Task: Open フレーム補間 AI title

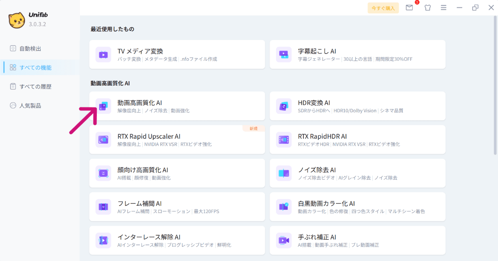Action: [140, 203]
